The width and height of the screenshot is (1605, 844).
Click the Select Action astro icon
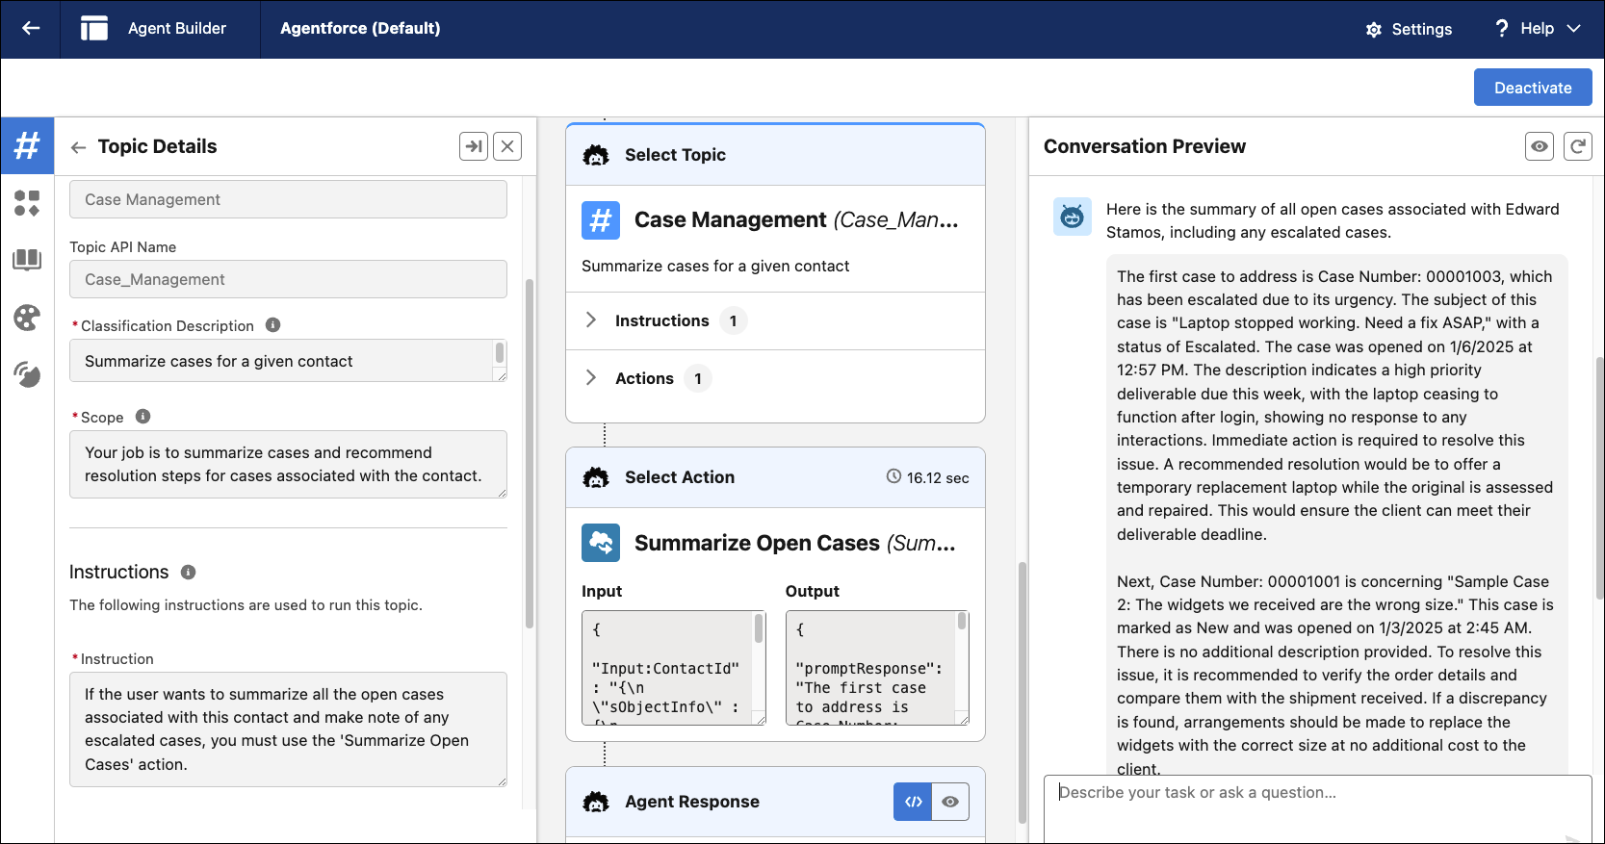tap(597, 477)
